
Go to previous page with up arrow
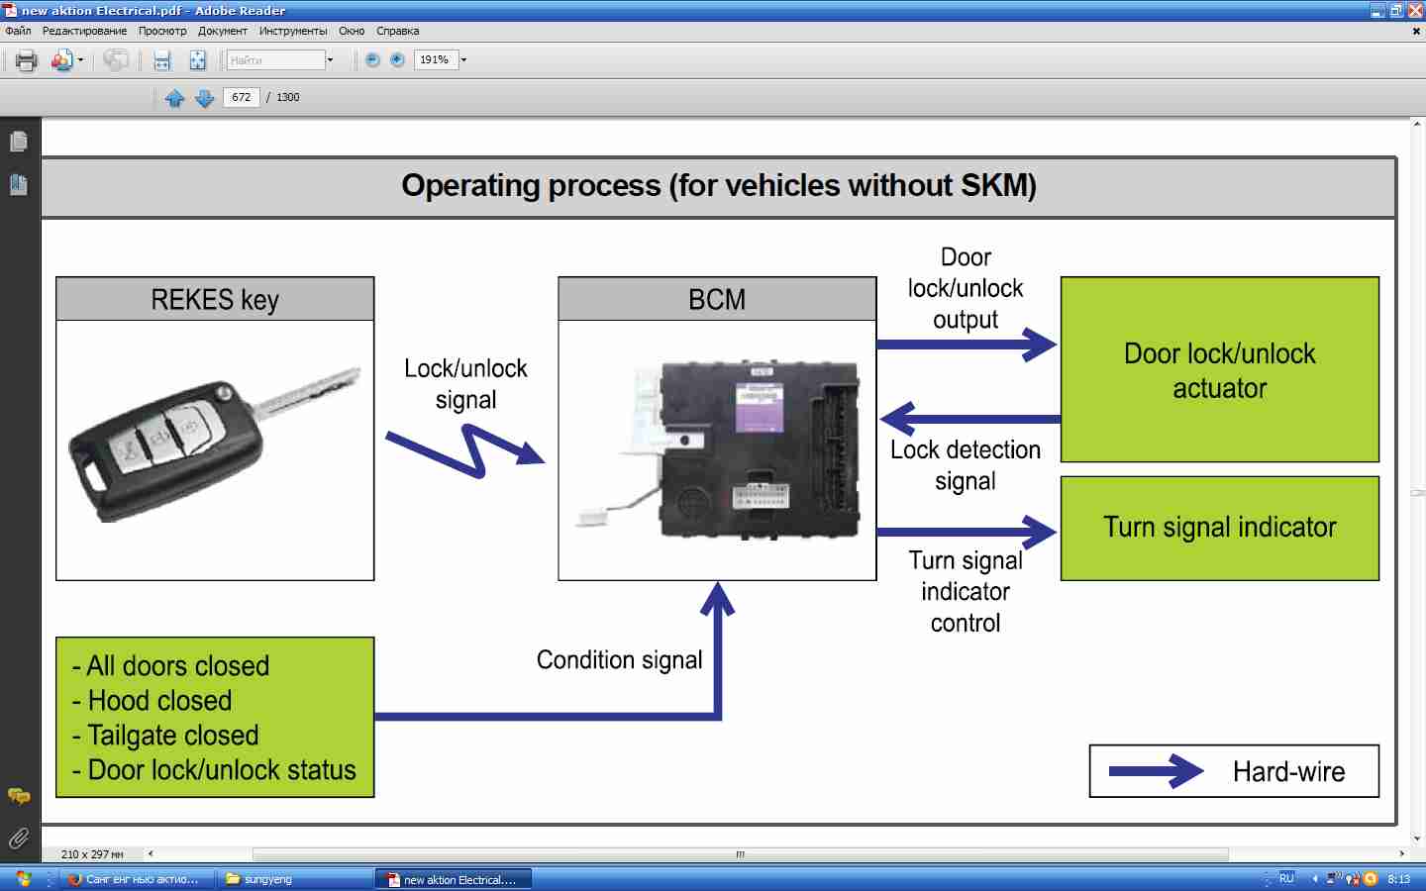175,98
